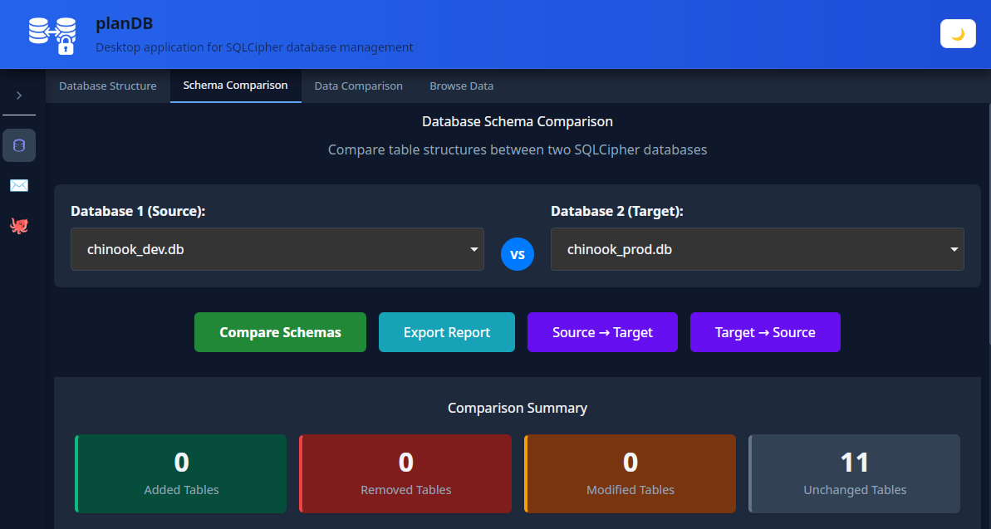Click the Source → Target sync button
This screenshot has width=991, height=529.
(x=602, y=331)
